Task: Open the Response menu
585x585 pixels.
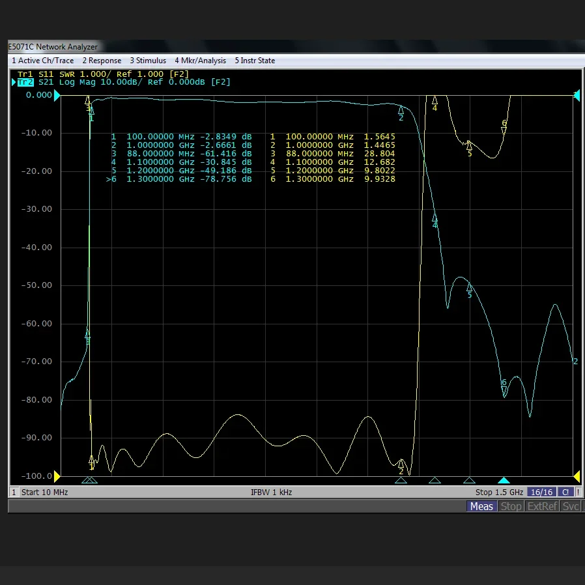Action: click(x=102, y=61)
